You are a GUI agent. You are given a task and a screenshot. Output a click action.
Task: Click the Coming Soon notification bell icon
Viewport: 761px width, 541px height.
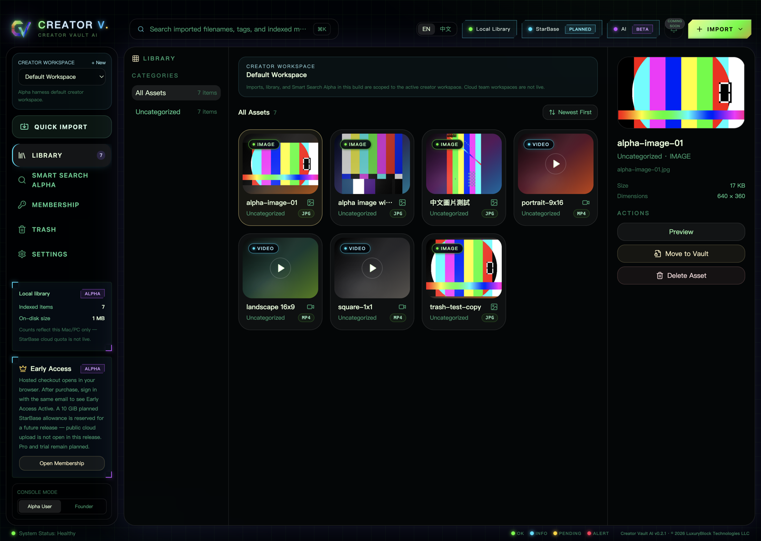pos(674,29)
